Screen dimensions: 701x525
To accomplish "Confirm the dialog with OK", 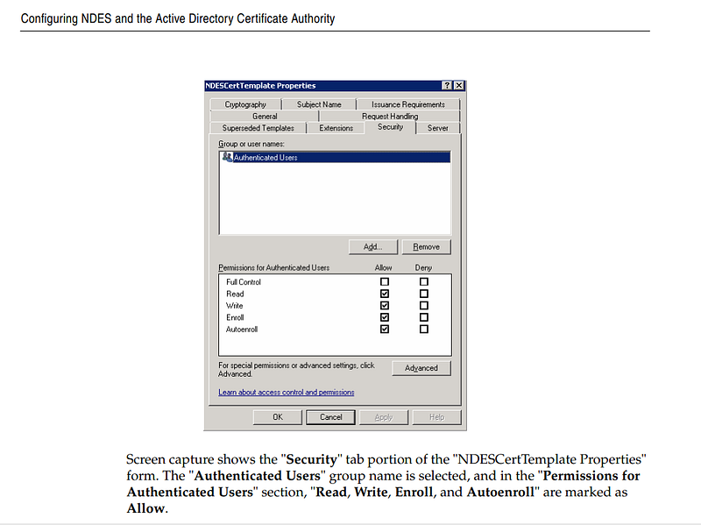I will [278, 417].
